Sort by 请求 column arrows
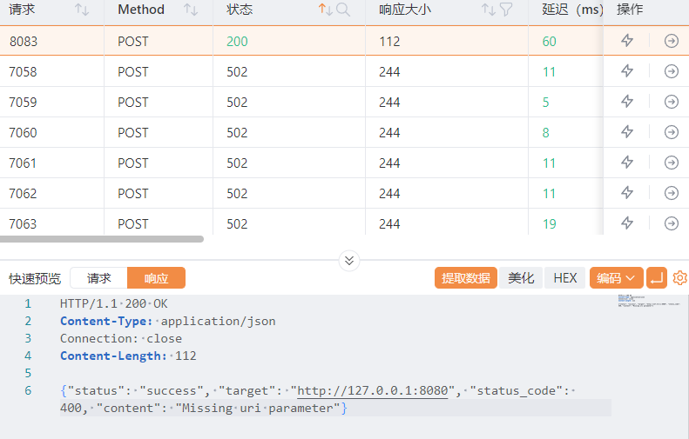Viewport: 689px width, 439px height. click(x=82, y=10)
